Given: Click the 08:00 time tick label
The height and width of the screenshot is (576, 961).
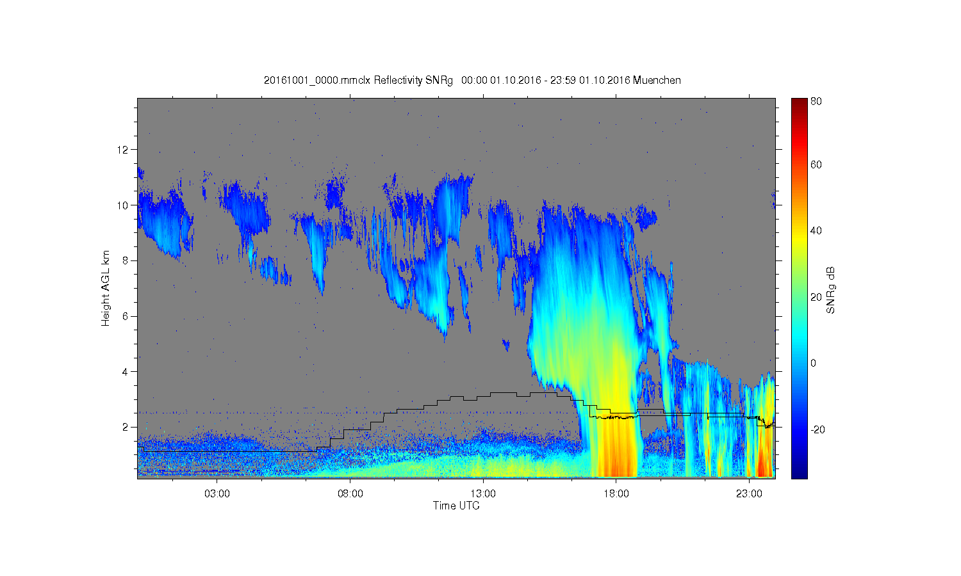Looking at the screenshot, I should (350, 493).
